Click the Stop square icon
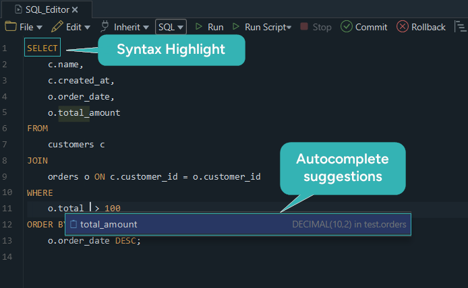 coord(304,26)
